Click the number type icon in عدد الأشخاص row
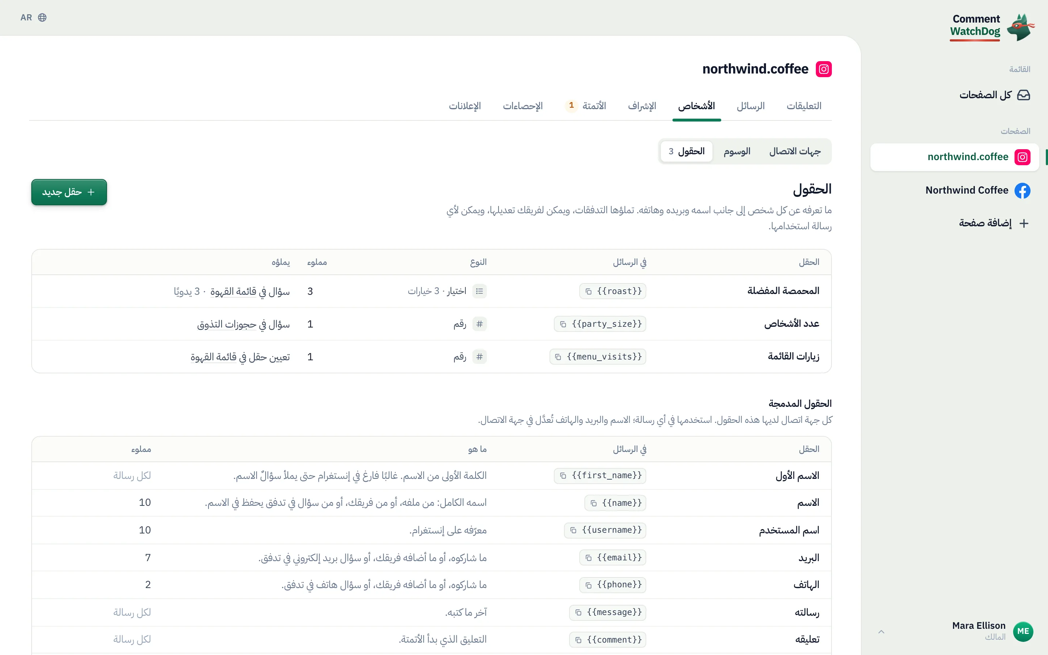1048x655 pixels. click(479, 324)
